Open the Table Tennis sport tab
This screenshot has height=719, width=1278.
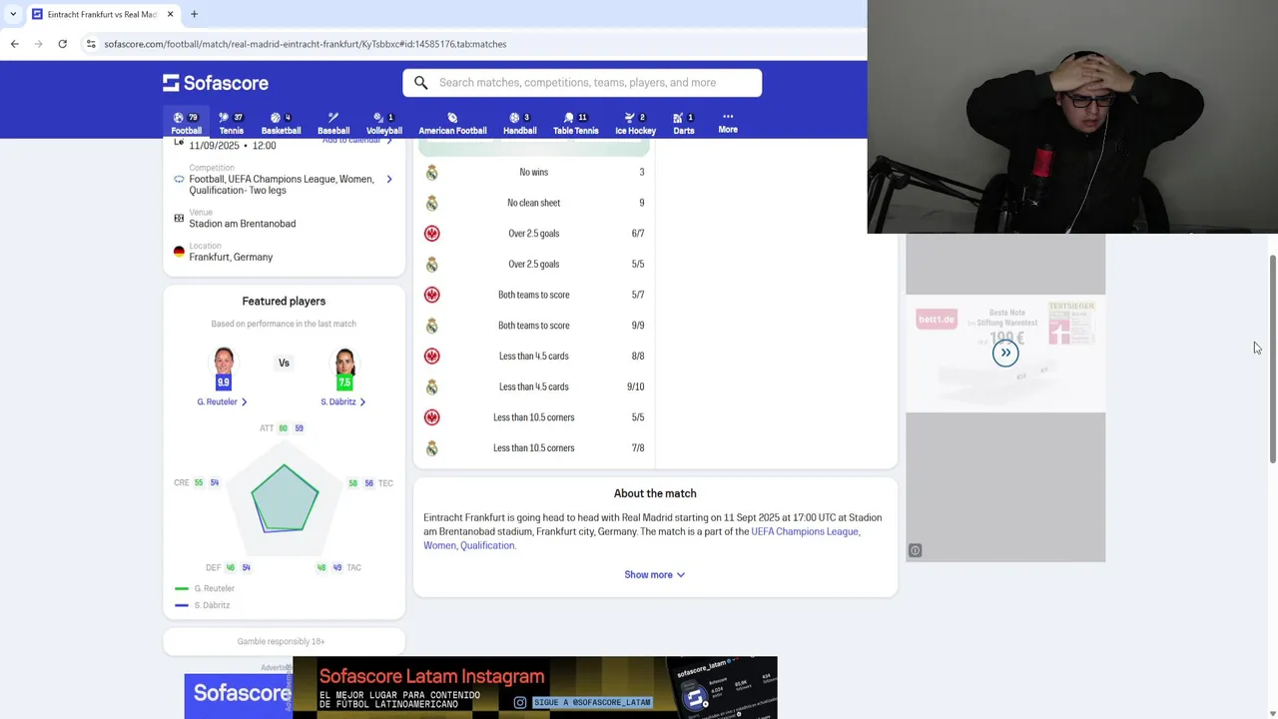coord(575,123)
